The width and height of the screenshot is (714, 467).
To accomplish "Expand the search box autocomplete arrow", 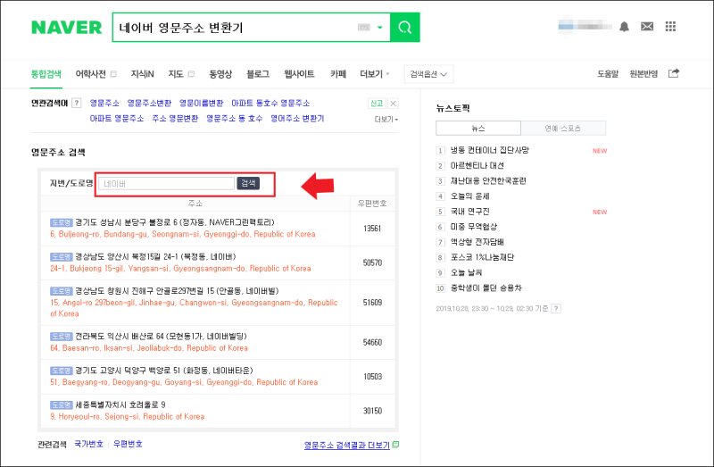I will click(380, 28).
